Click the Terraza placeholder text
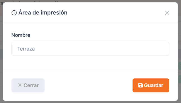 (26, 49)
